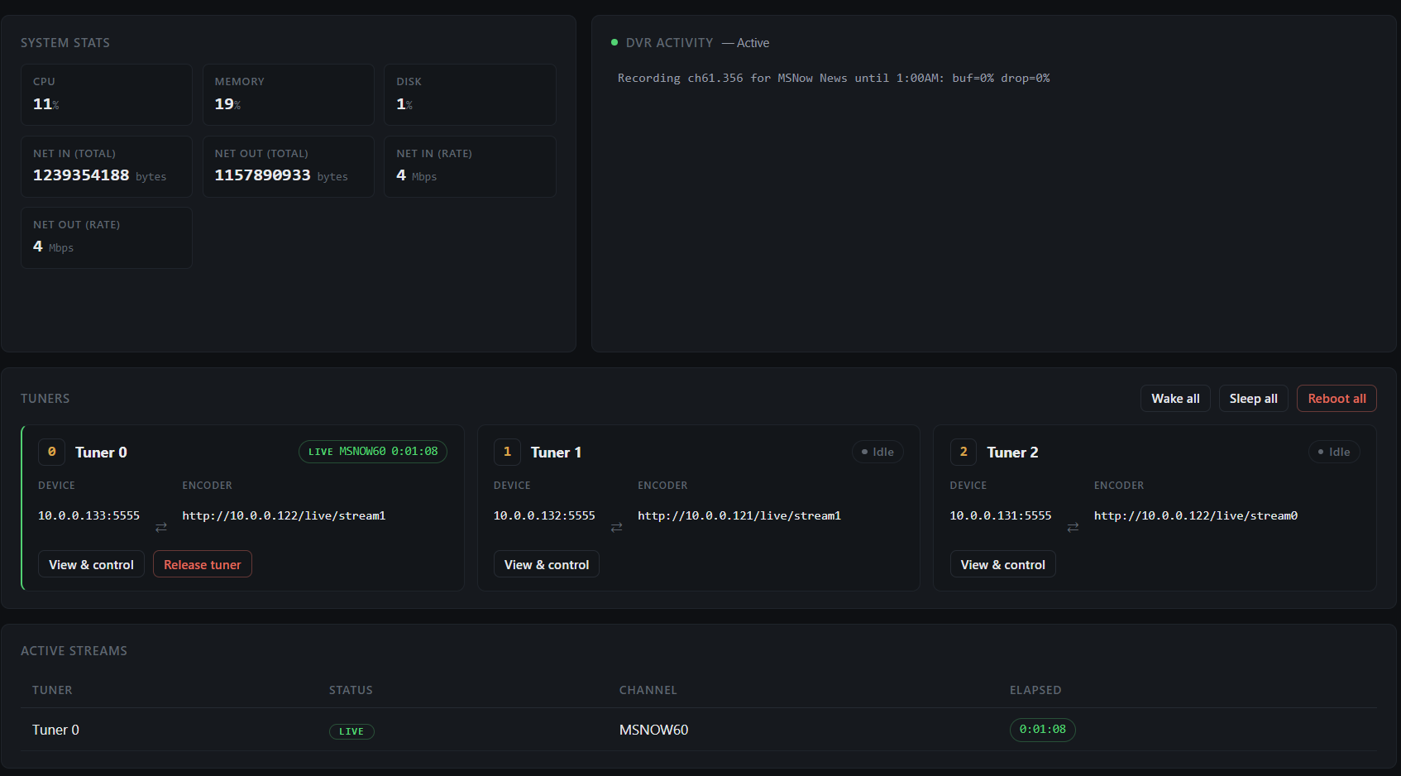Click the LIVE status in Active Streams row

(x=351, y=731)
